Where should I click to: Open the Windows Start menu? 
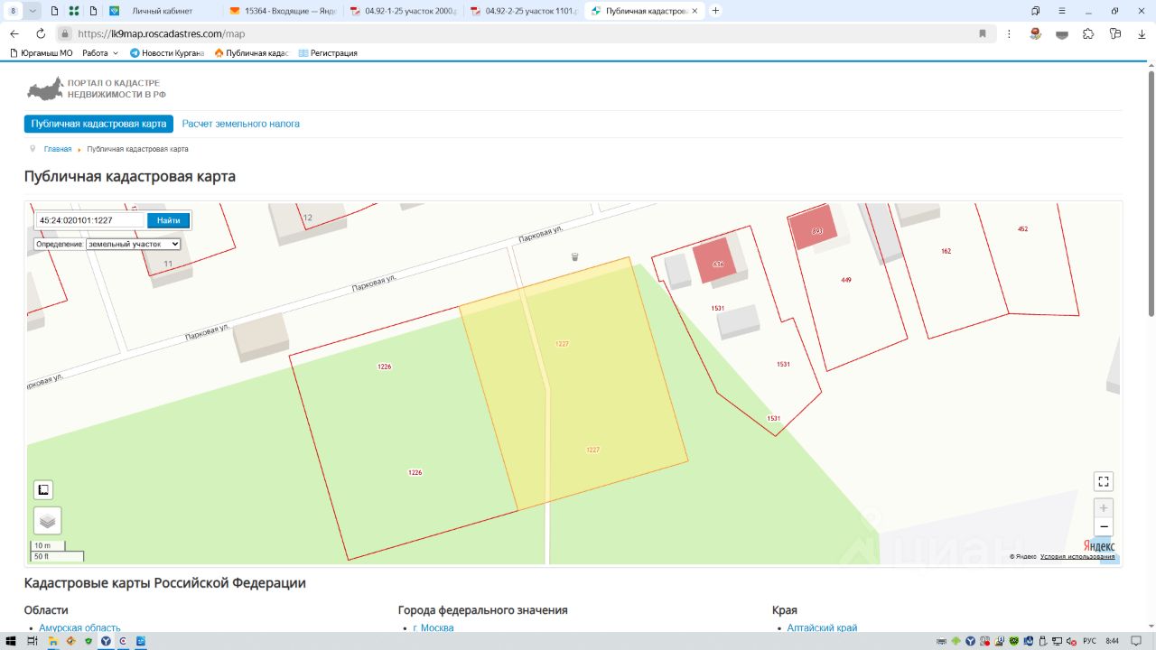point(10,641)
